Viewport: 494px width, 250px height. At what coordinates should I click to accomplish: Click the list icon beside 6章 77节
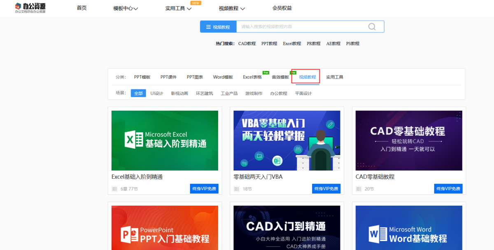tap(115, 189)
